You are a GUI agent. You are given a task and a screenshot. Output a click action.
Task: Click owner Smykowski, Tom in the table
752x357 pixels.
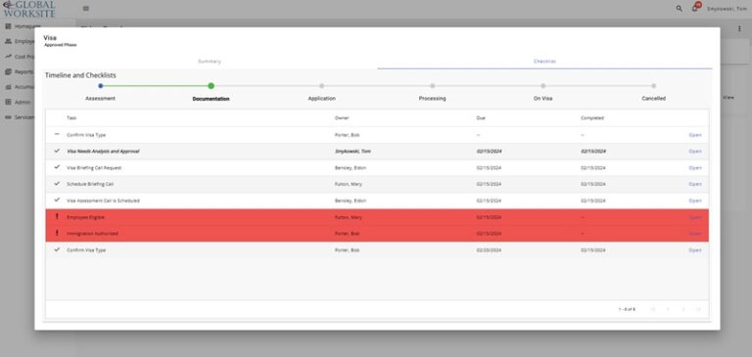352,152
